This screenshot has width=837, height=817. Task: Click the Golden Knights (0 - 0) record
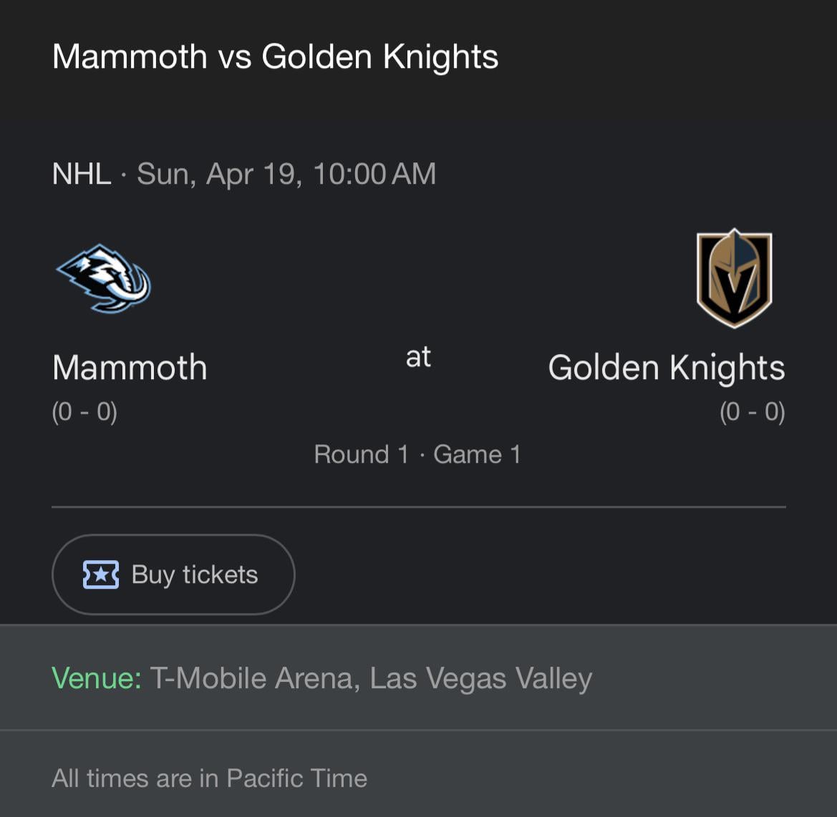(752, 412)
